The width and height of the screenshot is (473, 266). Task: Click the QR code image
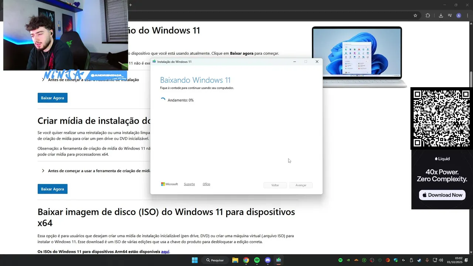(442, 118)
